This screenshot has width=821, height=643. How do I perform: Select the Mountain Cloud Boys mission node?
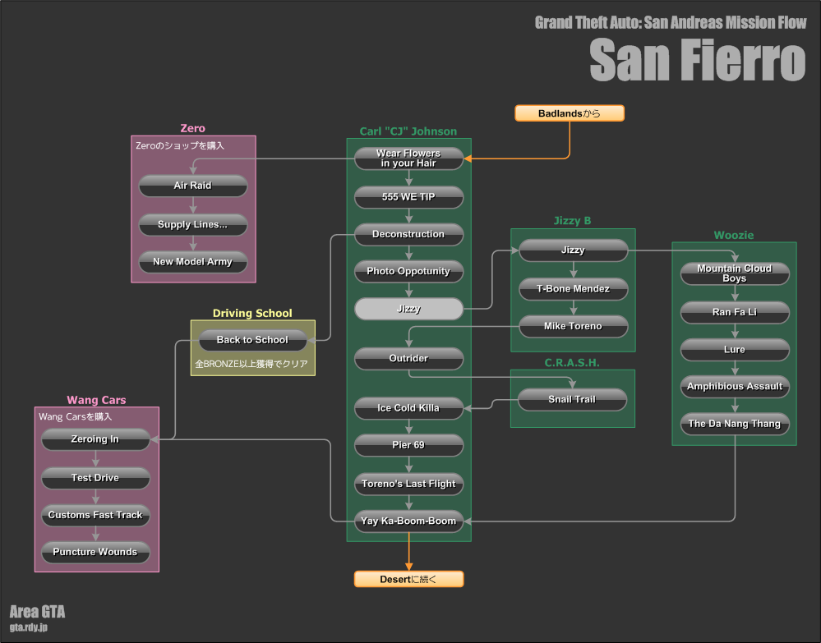(x=735, y=273)
